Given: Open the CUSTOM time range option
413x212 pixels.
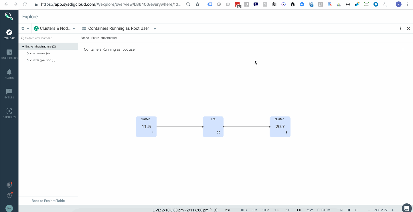Looking at the screenshot, I should tap(324, 210).
